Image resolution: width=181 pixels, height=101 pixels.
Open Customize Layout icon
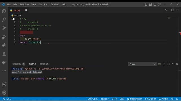coord(159,4)
